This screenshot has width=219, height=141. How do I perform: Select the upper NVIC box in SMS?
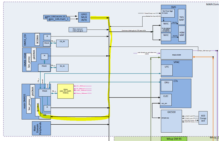coord(166,27)
